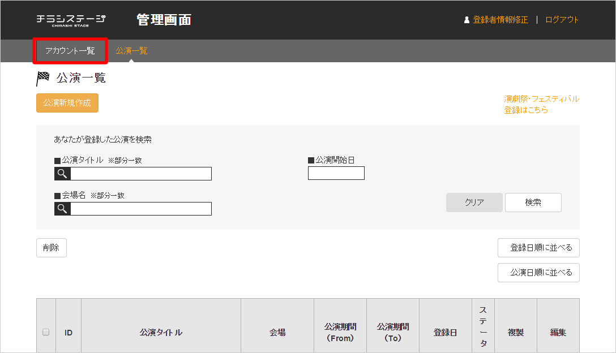
Task: Focus the 会場名 search field
Action: coord(141,209)
